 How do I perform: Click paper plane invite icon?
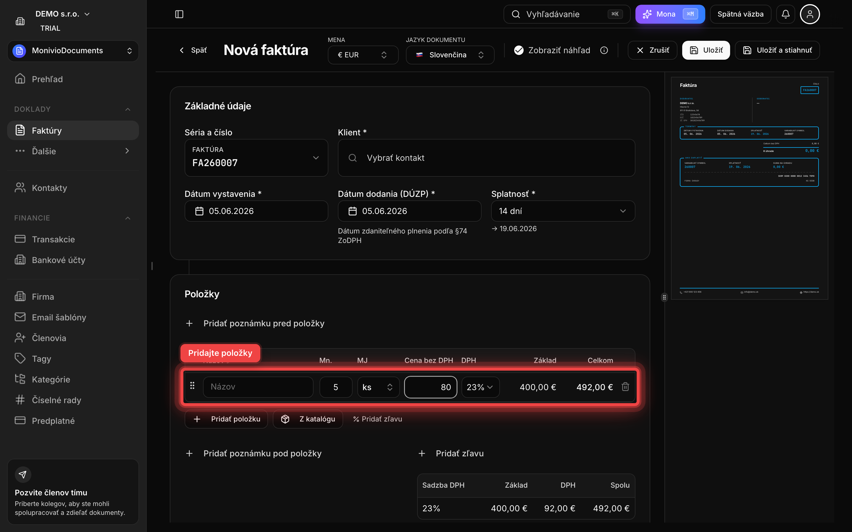[x=23, y=475]
